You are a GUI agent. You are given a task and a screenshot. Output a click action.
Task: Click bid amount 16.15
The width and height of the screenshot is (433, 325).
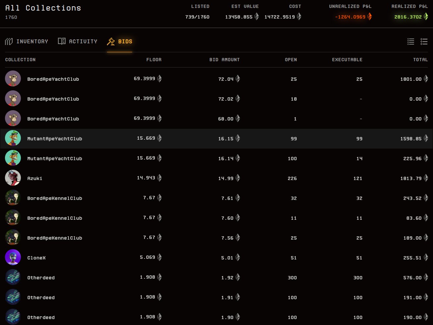[x=226, y=139]
